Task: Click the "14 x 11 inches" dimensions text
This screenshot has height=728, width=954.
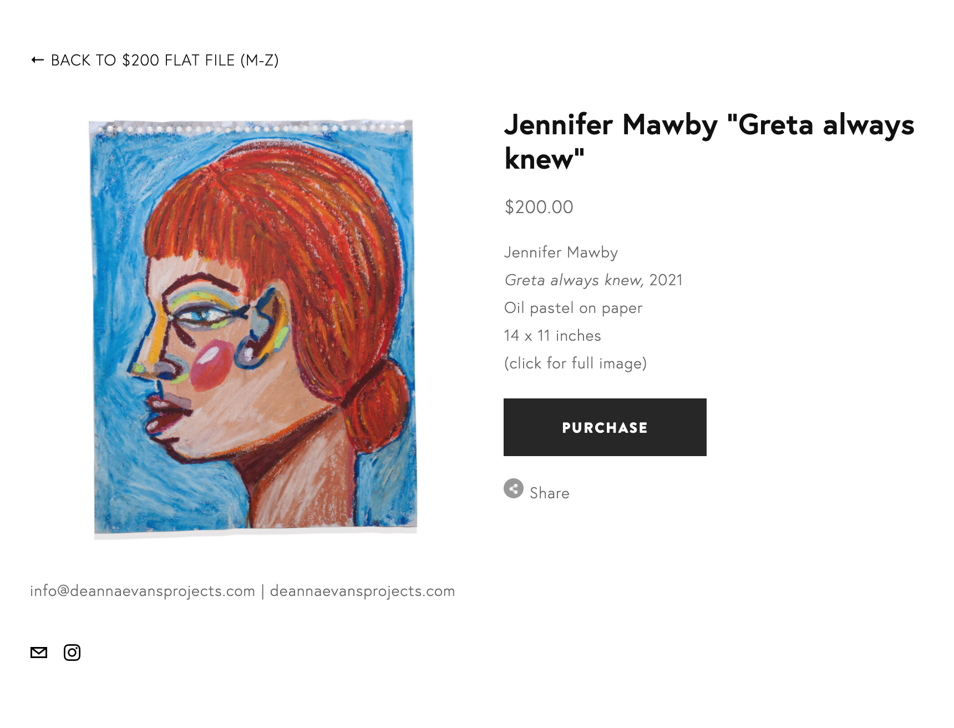Action: click(x=552, y=336)
